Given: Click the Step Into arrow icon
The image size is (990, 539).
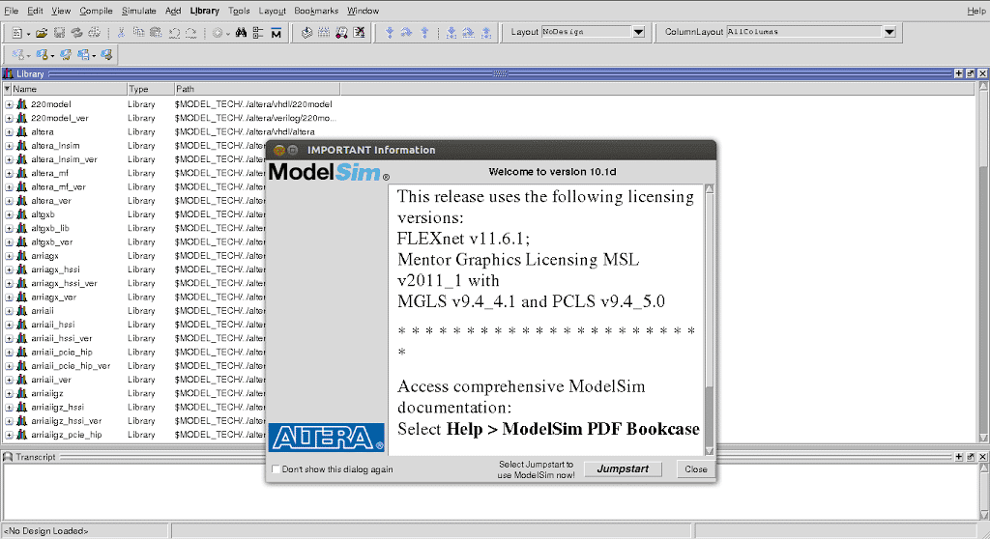Looking at the screenshot, I should [390, 33].
